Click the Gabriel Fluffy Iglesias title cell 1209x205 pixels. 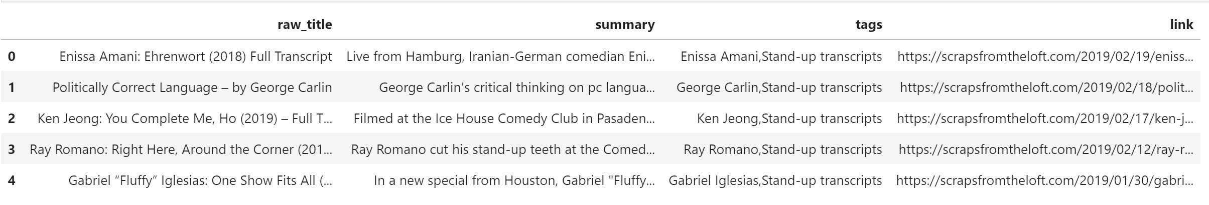click(200, 180)
